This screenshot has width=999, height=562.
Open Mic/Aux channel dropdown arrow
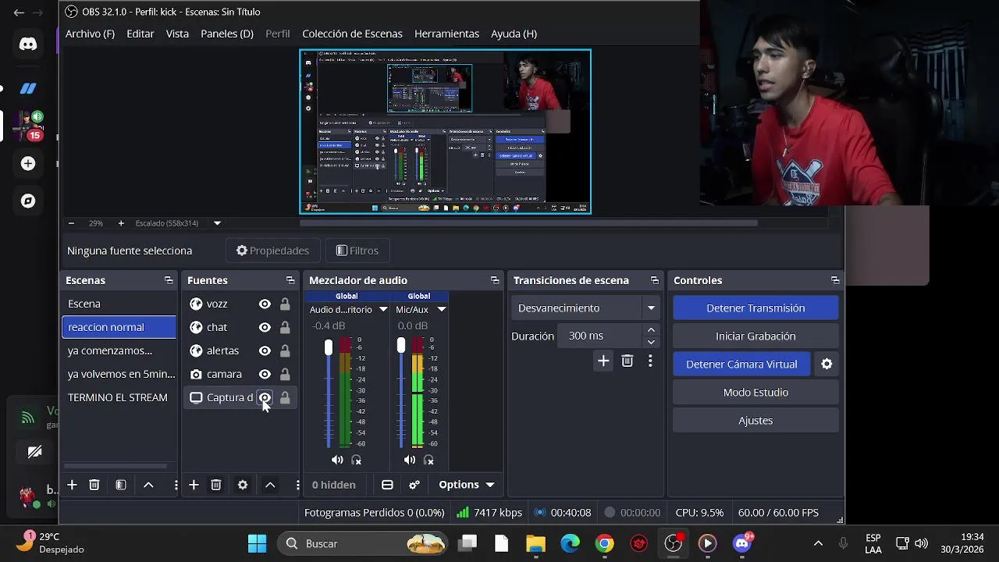click(442, 309)
